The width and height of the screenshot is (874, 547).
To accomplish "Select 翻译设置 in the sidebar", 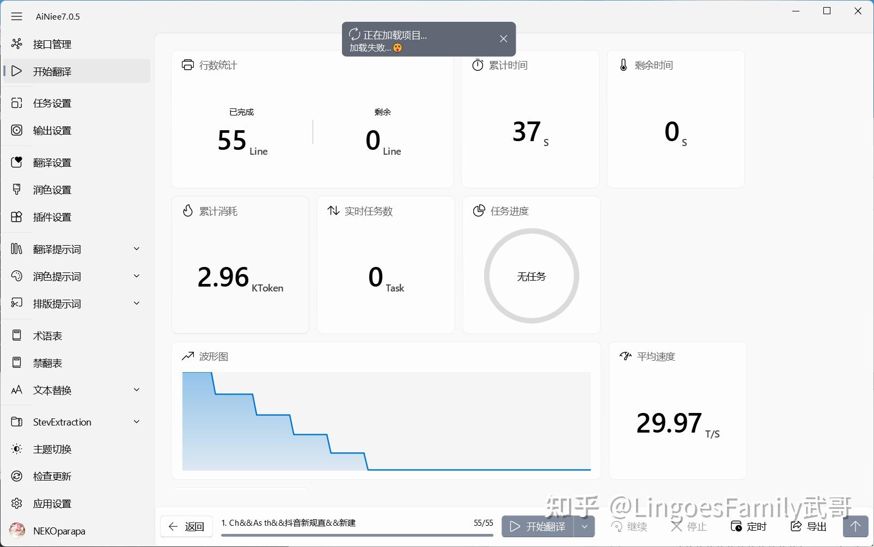I will tap(76, 162).
